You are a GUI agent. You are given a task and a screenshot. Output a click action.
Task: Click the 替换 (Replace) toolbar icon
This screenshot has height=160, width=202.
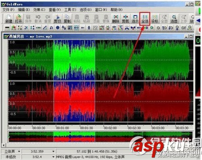(106, 19)
